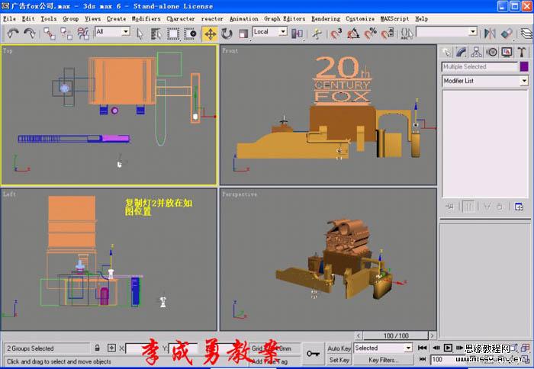Toggle Window/Crossing selection mode
This screenshot has width=534, height=369.
pos(190,34)
